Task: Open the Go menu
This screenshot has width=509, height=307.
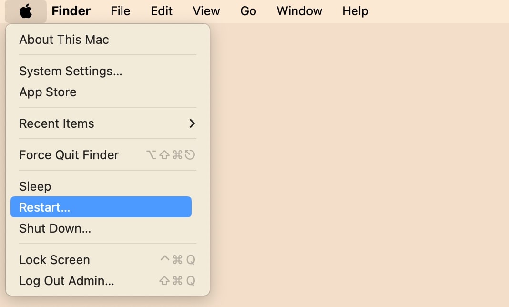Action: [248, 11]
